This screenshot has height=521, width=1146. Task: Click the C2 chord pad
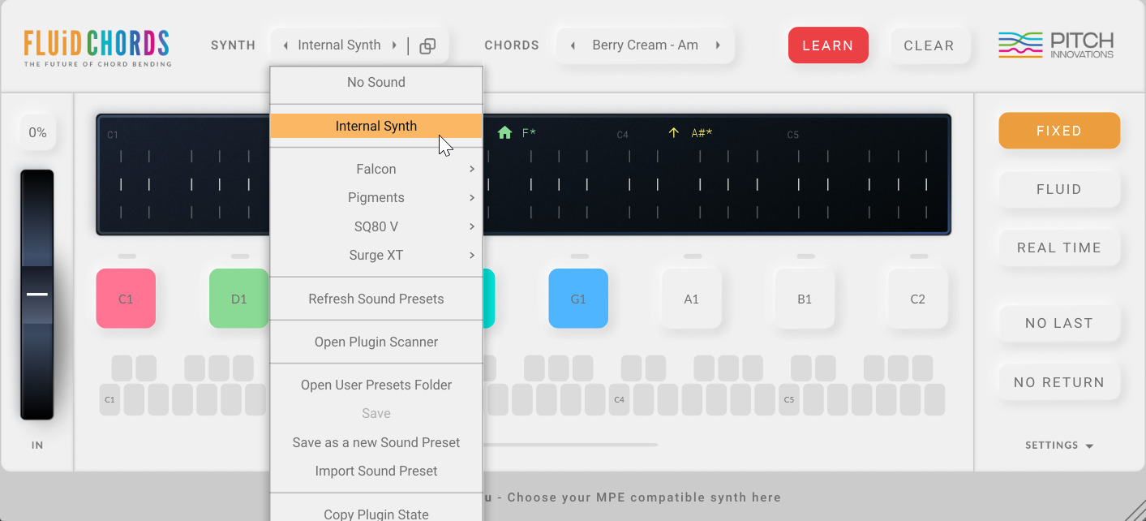coord(917,299)
